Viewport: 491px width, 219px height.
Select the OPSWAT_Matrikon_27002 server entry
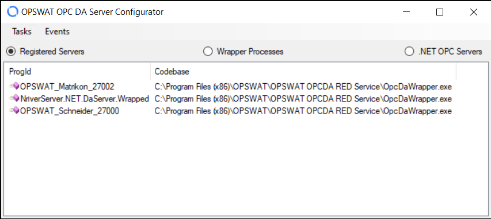(67, 87)
